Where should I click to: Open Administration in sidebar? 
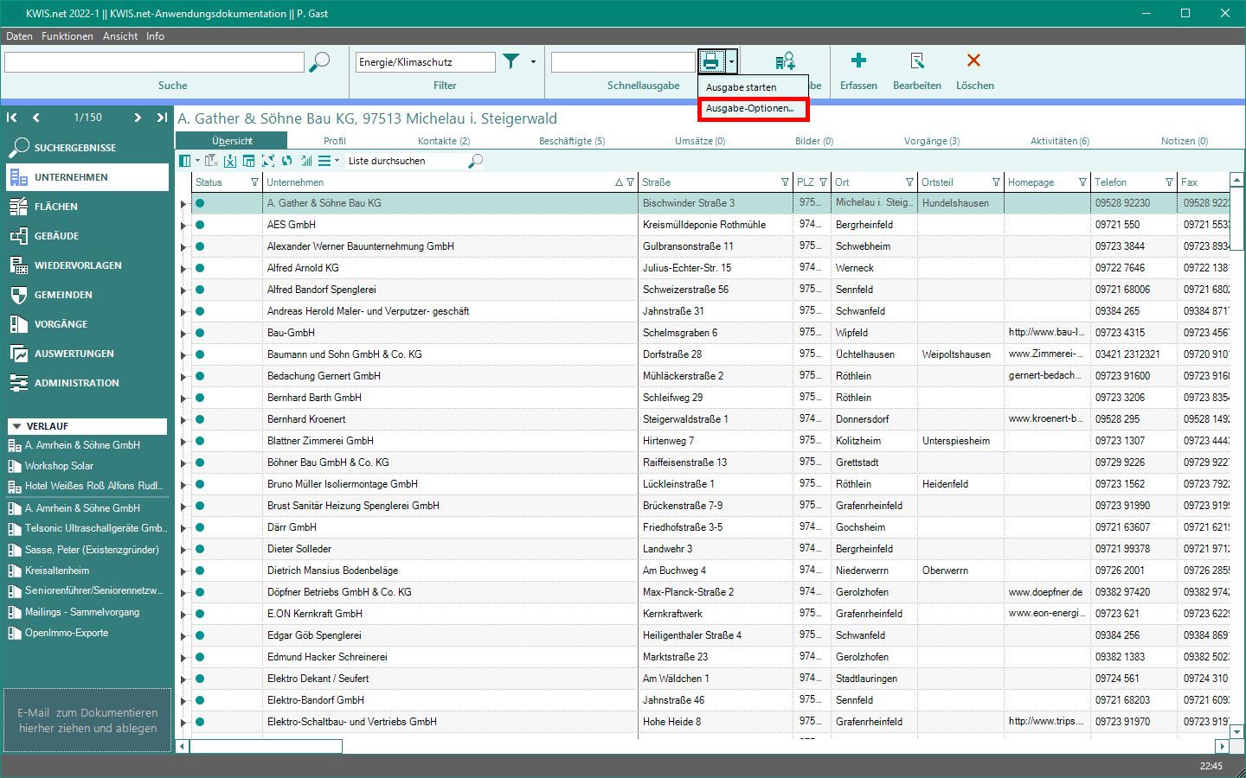(87, 383)
